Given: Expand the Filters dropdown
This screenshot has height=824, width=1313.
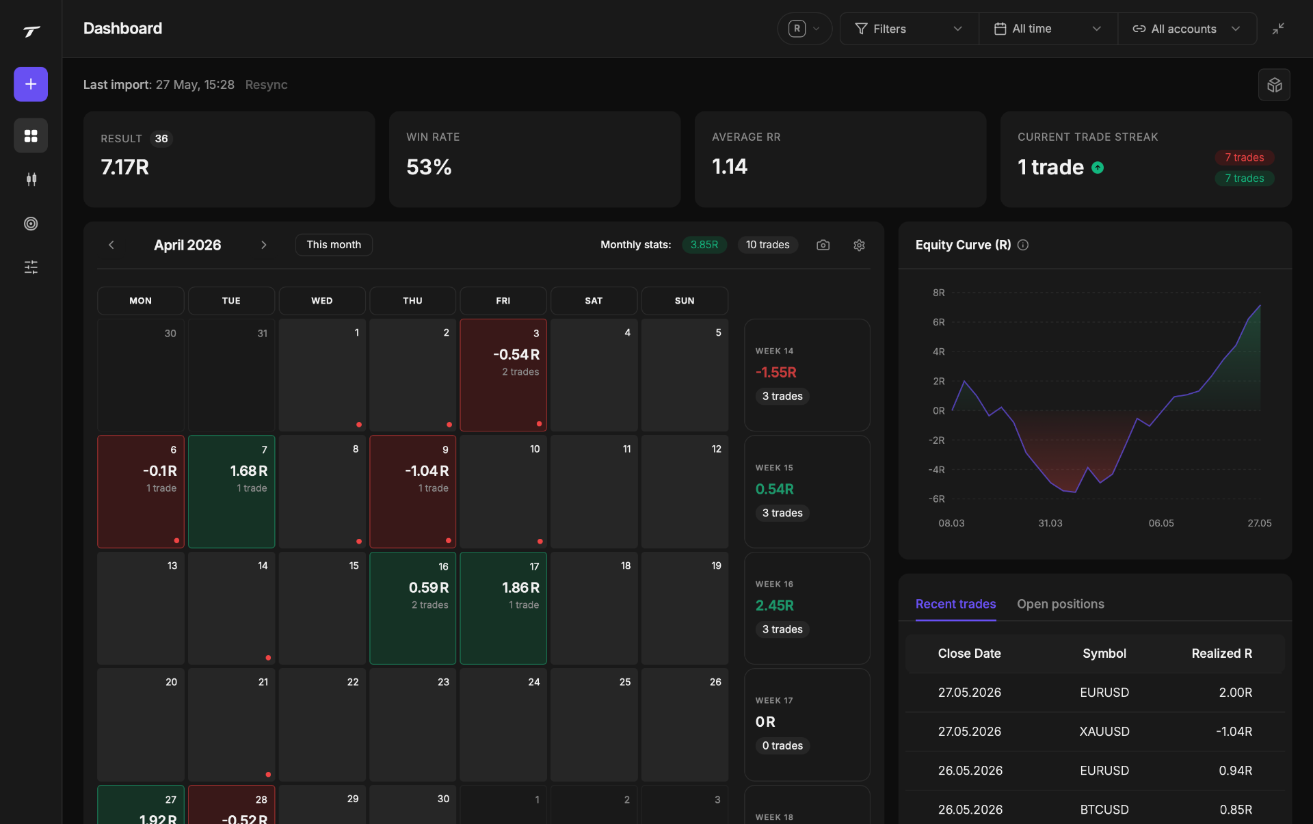Looking at the screenshot, I should coord(909,29).
